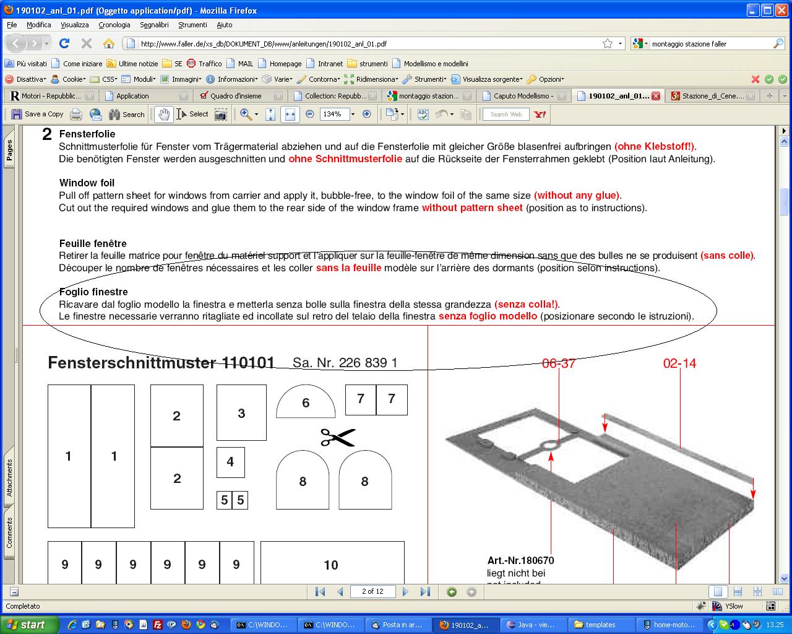This screenshot has height=634, width=792.
Task: Toggle the Pages side panel
Action: [9, 151]
